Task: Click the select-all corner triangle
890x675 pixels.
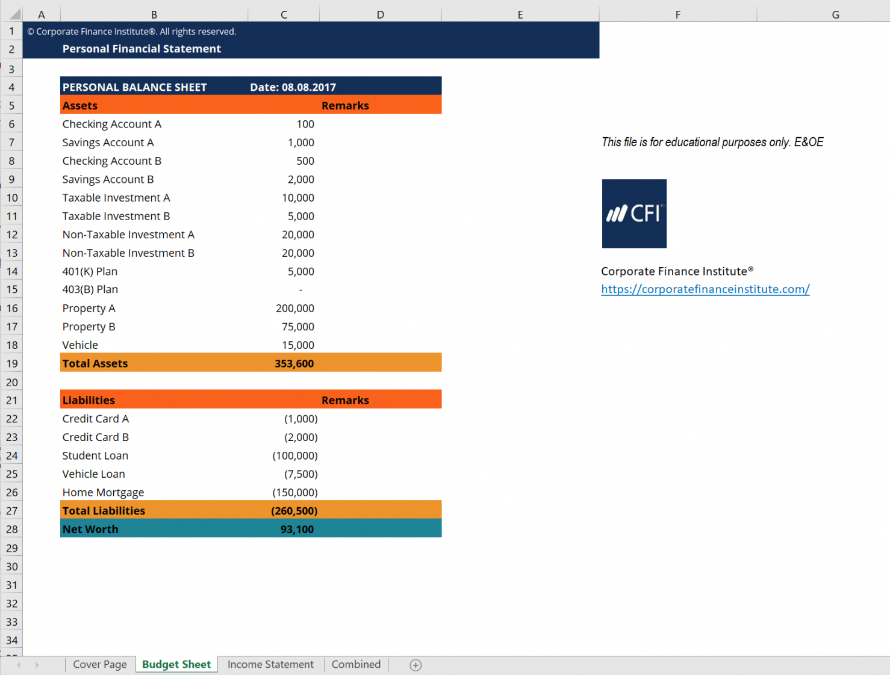Action: coord(13,14)
